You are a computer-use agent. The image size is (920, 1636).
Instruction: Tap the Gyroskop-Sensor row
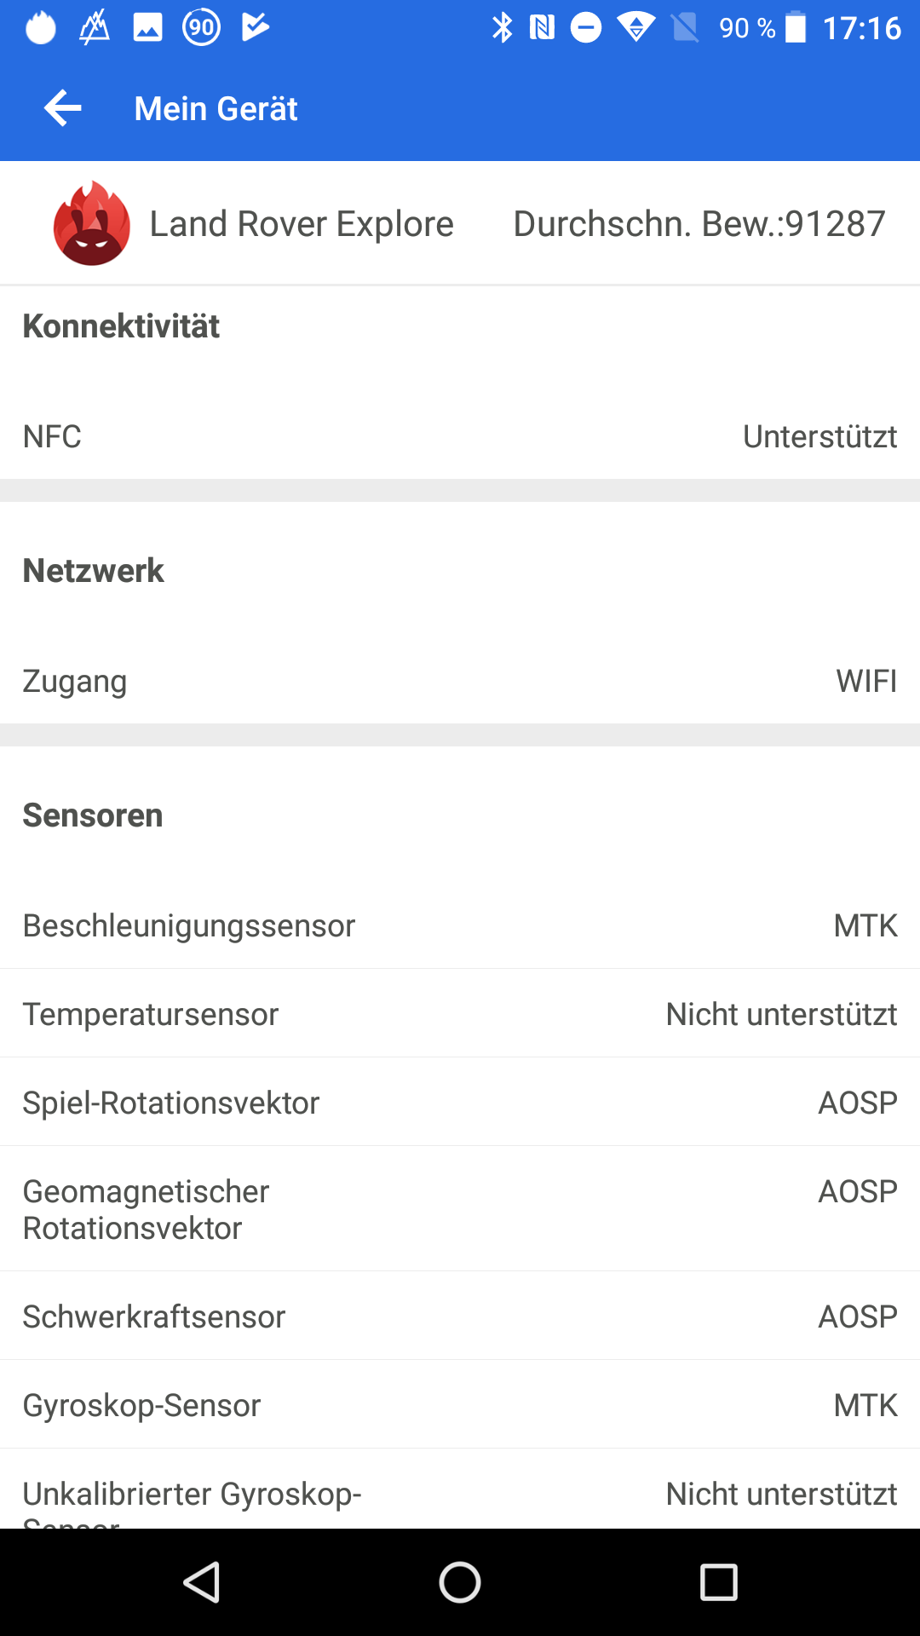click(460, 1405)
